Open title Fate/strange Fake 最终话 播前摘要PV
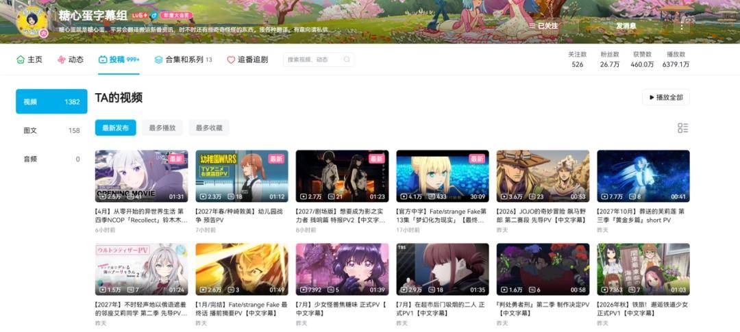Image resolution: width=740 pixels, height=332 pixels. click(242, 309)
